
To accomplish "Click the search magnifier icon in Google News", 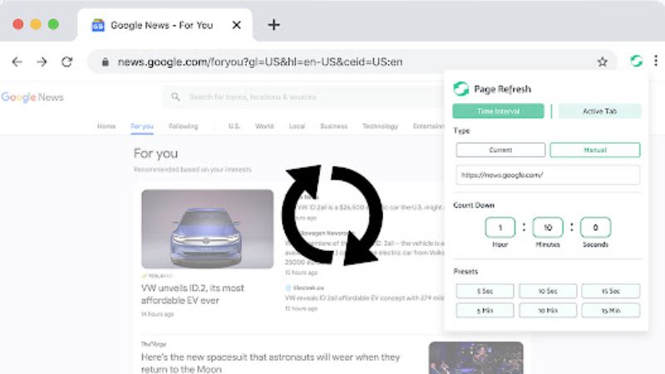I will click(175, 96).
